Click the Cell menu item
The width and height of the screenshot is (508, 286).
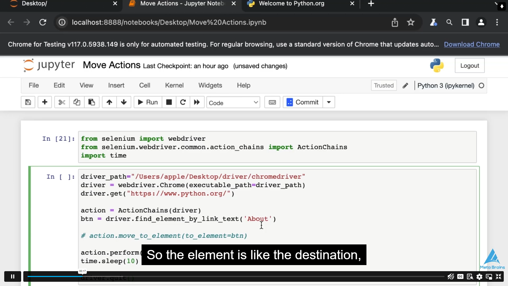pos(144,85)
